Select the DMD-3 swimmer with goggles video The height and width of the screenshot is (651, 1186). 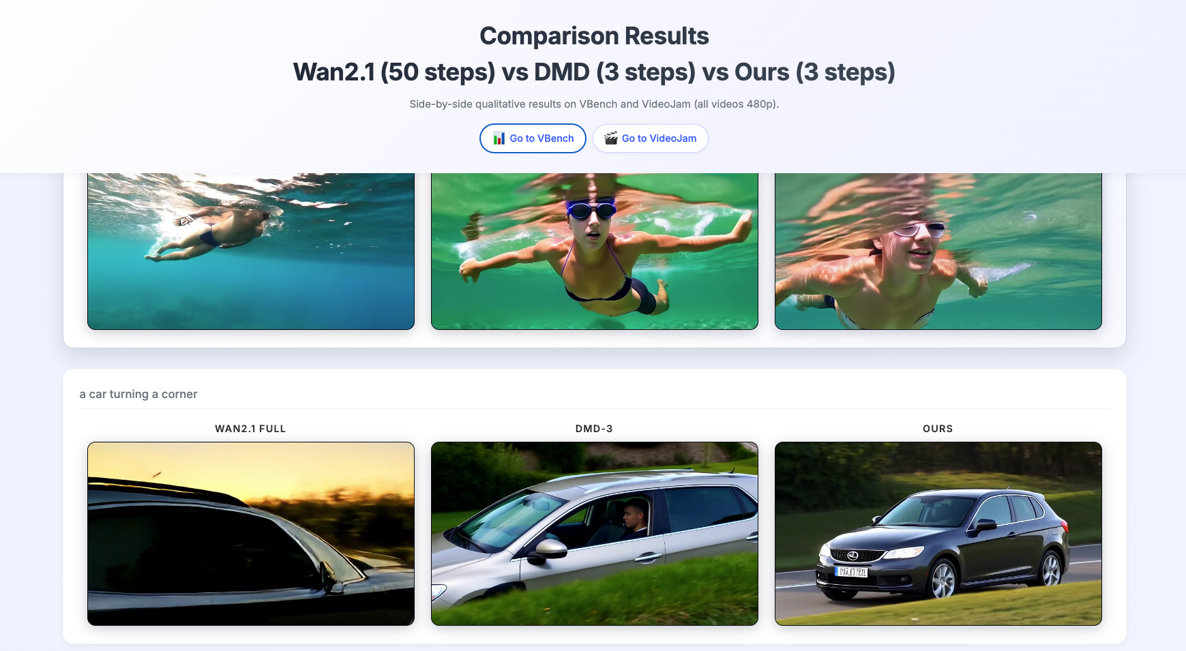coord(595,251)
